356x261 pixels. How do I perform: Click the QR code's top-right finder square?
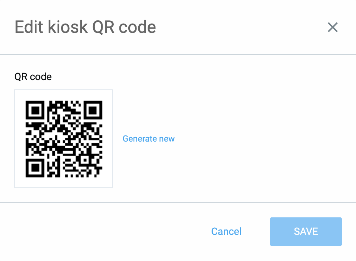[93, 110]
